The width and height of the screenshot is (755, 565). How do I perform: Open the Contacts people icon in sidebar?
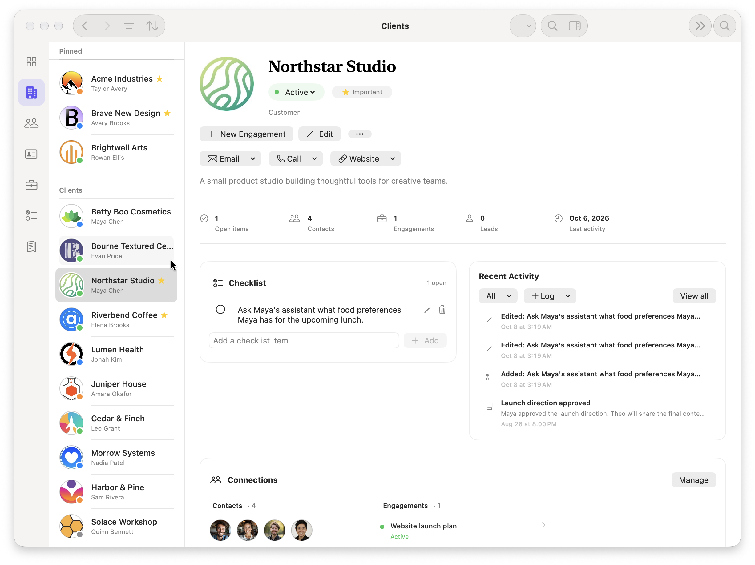31,123
